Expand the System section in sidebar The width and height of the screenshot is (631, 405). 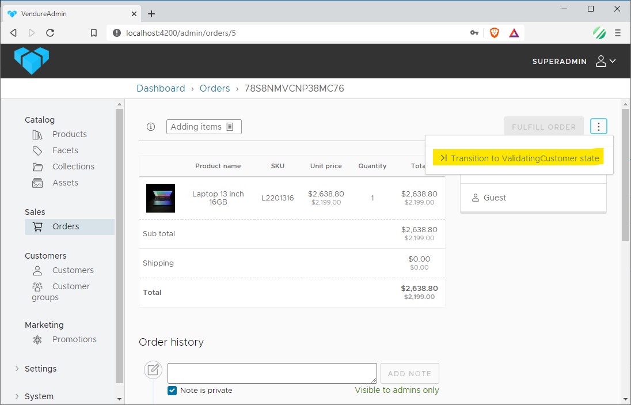39,396
